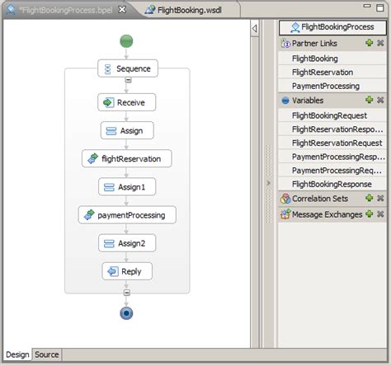Select the flightReservation activity label
Screen dimensions: 391x366
pos(131,159)
